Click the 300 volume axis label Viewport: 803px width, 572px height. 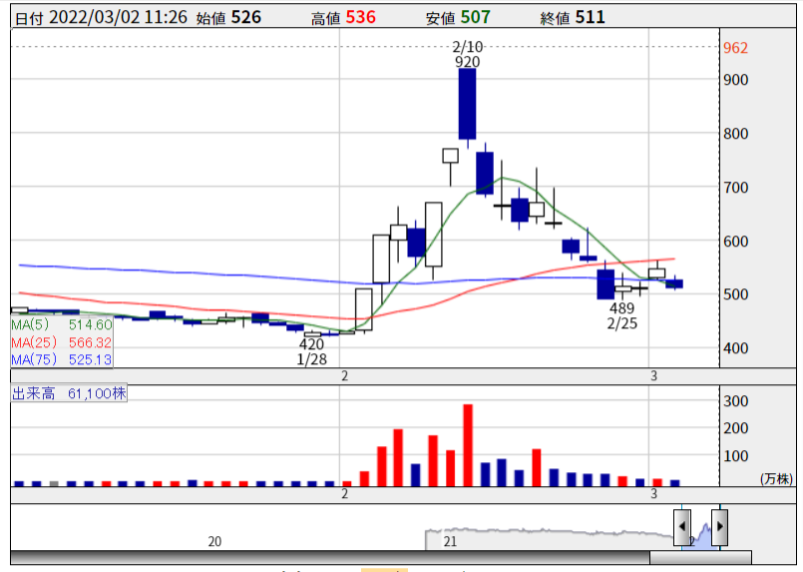[x=735, y=401]
